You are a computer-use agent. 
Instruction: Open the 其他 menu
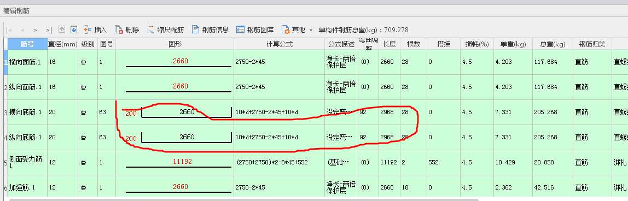[294, 29]
